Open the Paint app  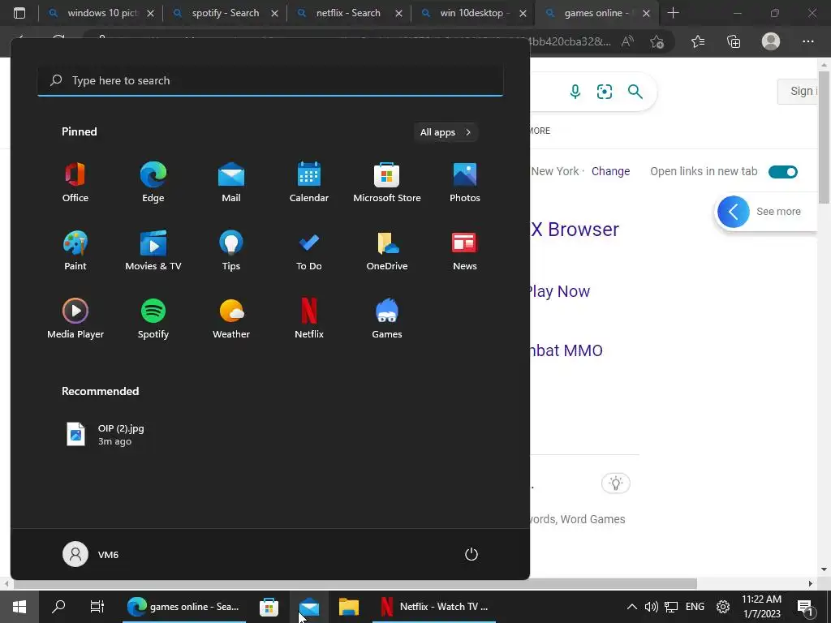(75, 251)
